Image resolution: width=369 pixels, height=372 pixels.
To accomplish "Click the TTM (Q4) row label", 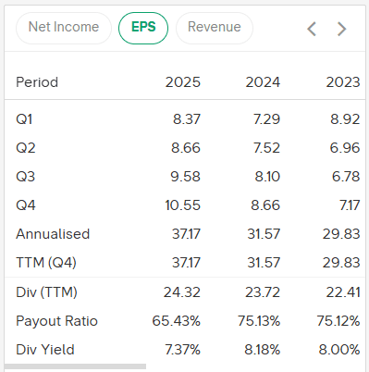I will click(x=46, y=263).
